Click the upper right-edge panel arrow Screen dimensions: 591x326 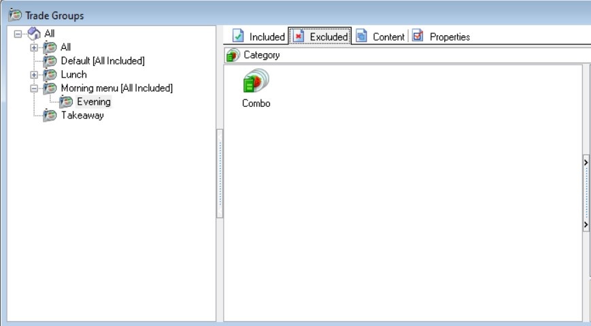[x=586, y=163]
